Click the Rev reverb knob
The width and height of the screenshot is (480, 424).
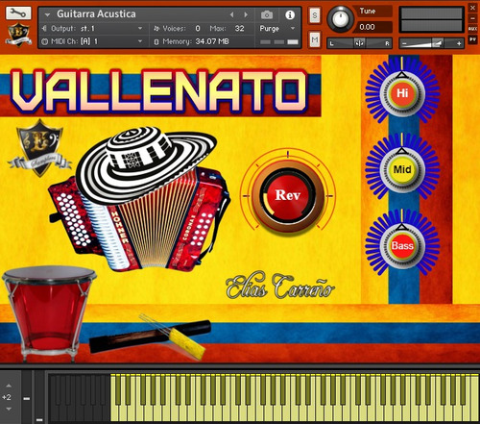click(288, 195)
